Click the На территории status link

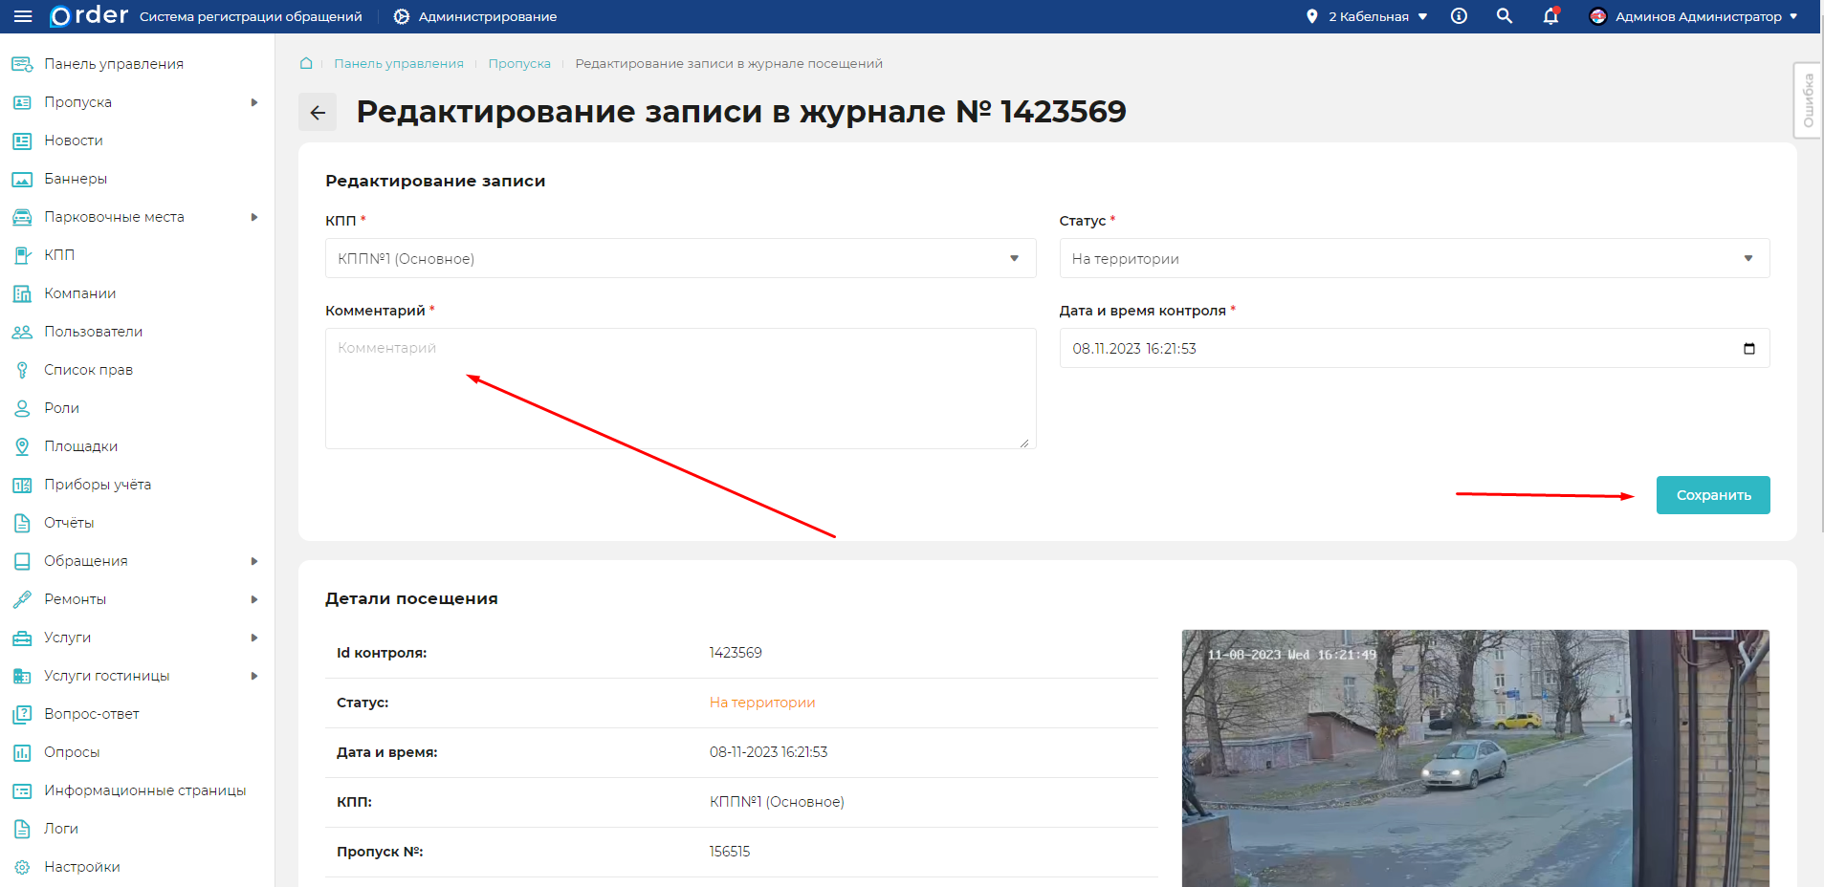point(760,702)
